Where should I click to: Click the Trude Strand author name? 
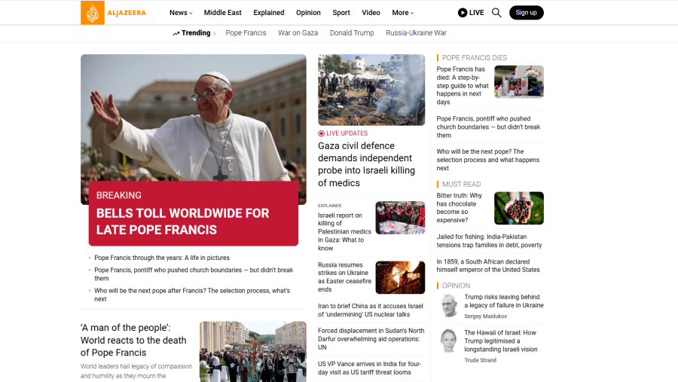point(481,360)
